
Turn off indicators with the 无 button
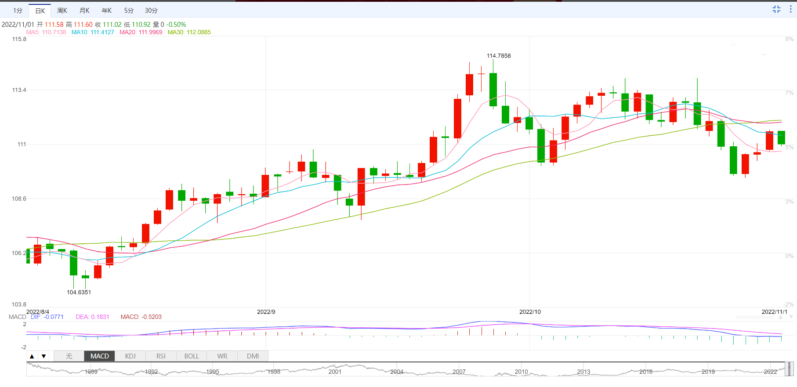69,356
